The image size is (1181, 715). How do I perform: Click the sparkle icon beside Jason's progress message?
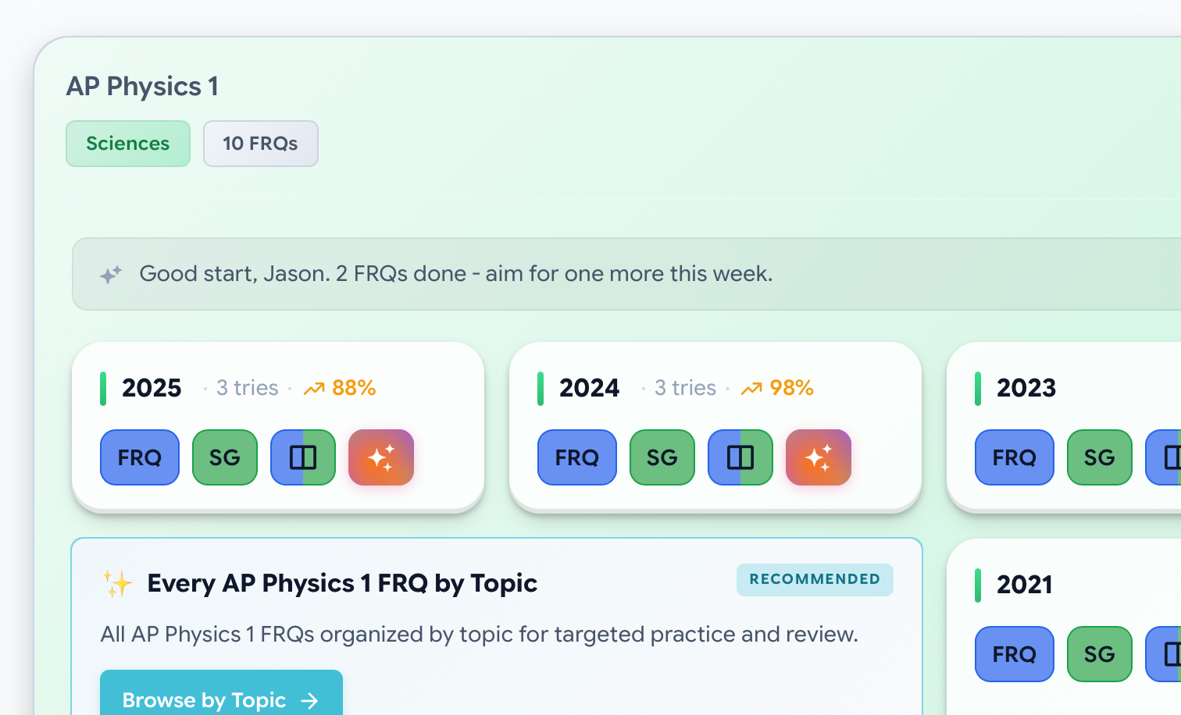point(111,274)
